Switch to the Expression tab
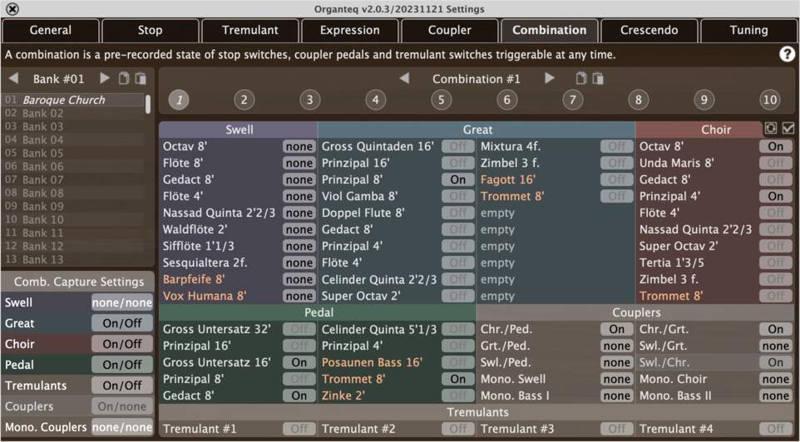The width and height of the screenshot is (800, 442). 349,30
